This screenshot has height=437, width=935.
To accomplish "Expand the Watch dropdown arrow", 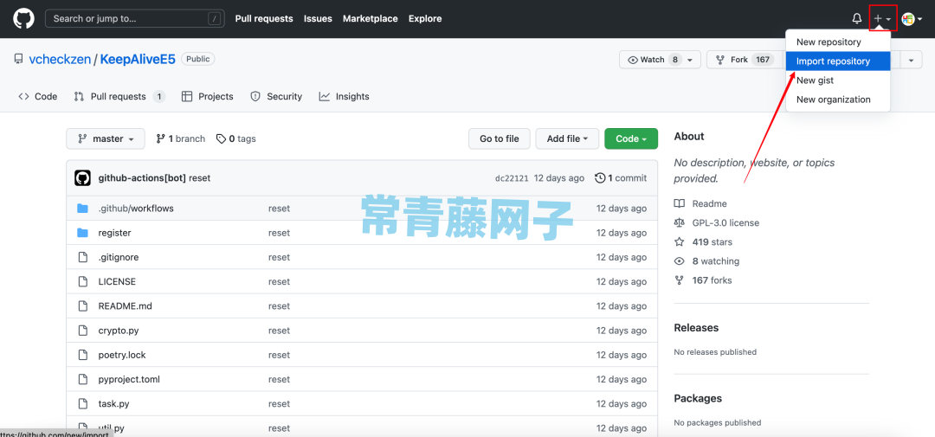I will (x=692, y=60).
